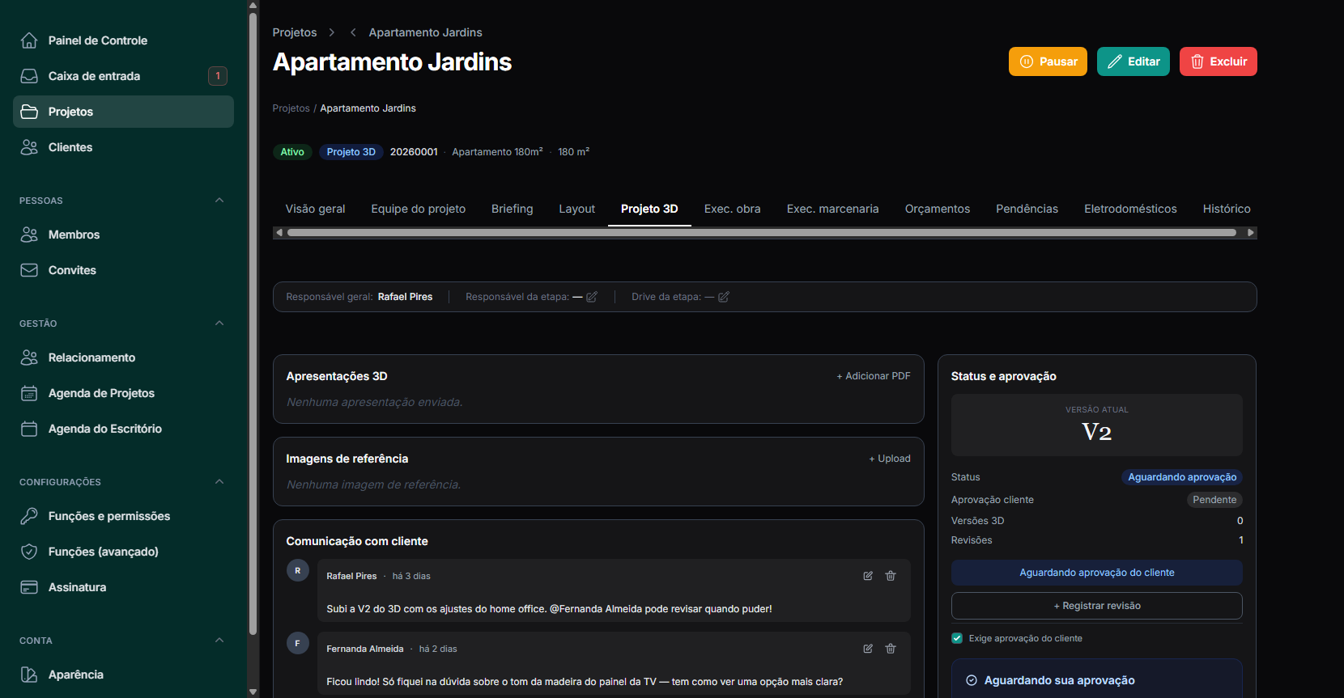Uncheck Exige aprovação do cliente checkbox
1344x698 pixels.
pyautogui.click(x=957, y=638)
